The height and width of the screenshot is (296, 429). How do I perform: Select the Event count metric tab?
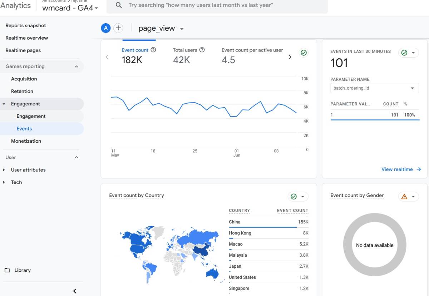[x=139, y=56]
